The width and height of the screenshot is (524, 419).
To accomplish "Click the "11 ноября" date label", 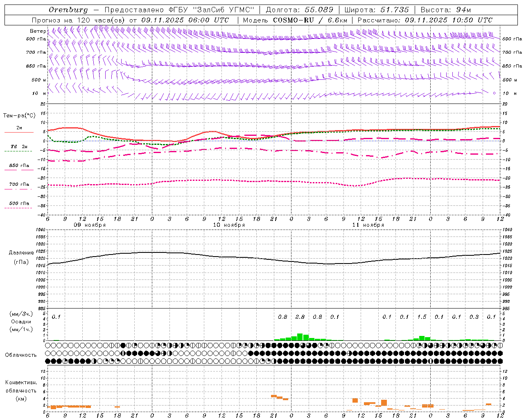I will click(368, 225).
